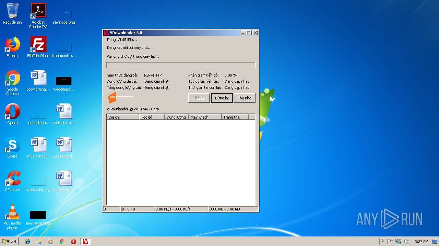Switch to the VDownloader taskbar button

tap(85, 242)
